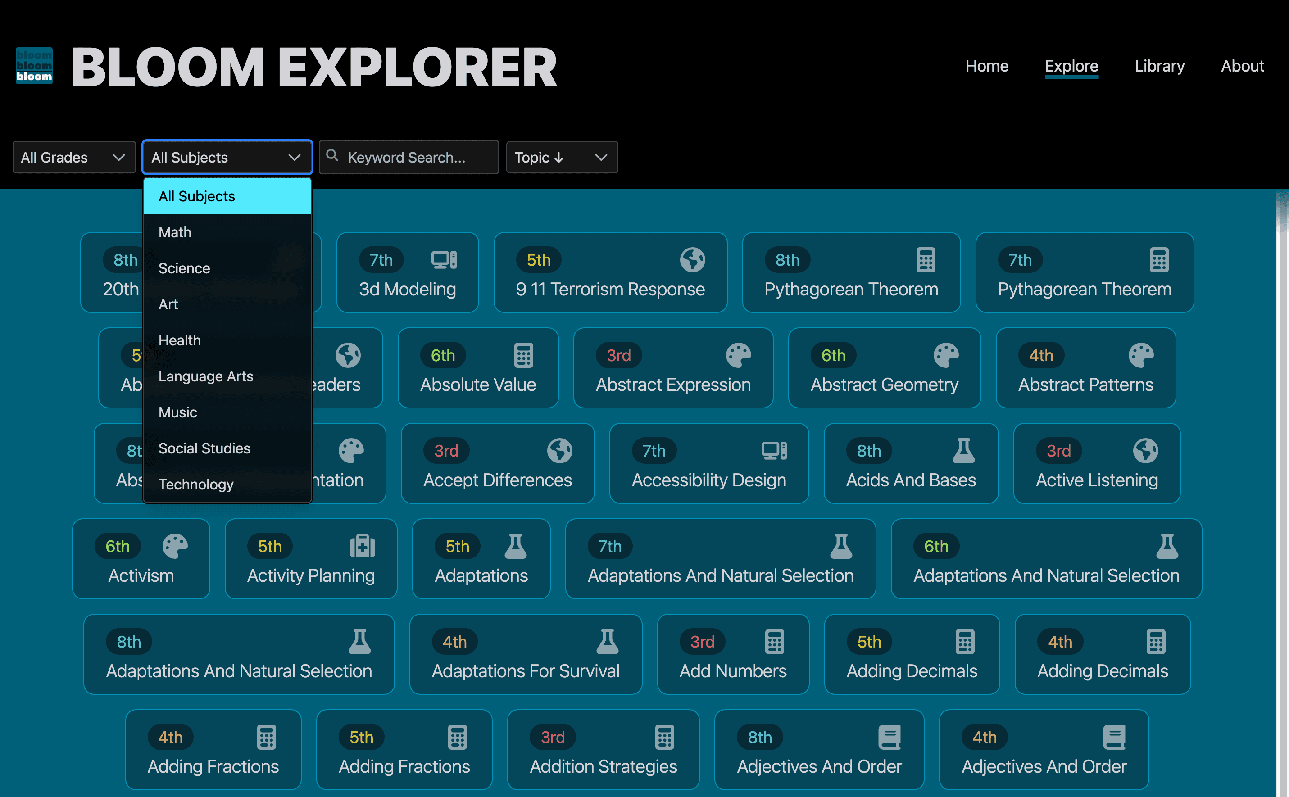
Task: Click 3rd grade badge on Abstract Expression
Action: [x=618, y=355]
